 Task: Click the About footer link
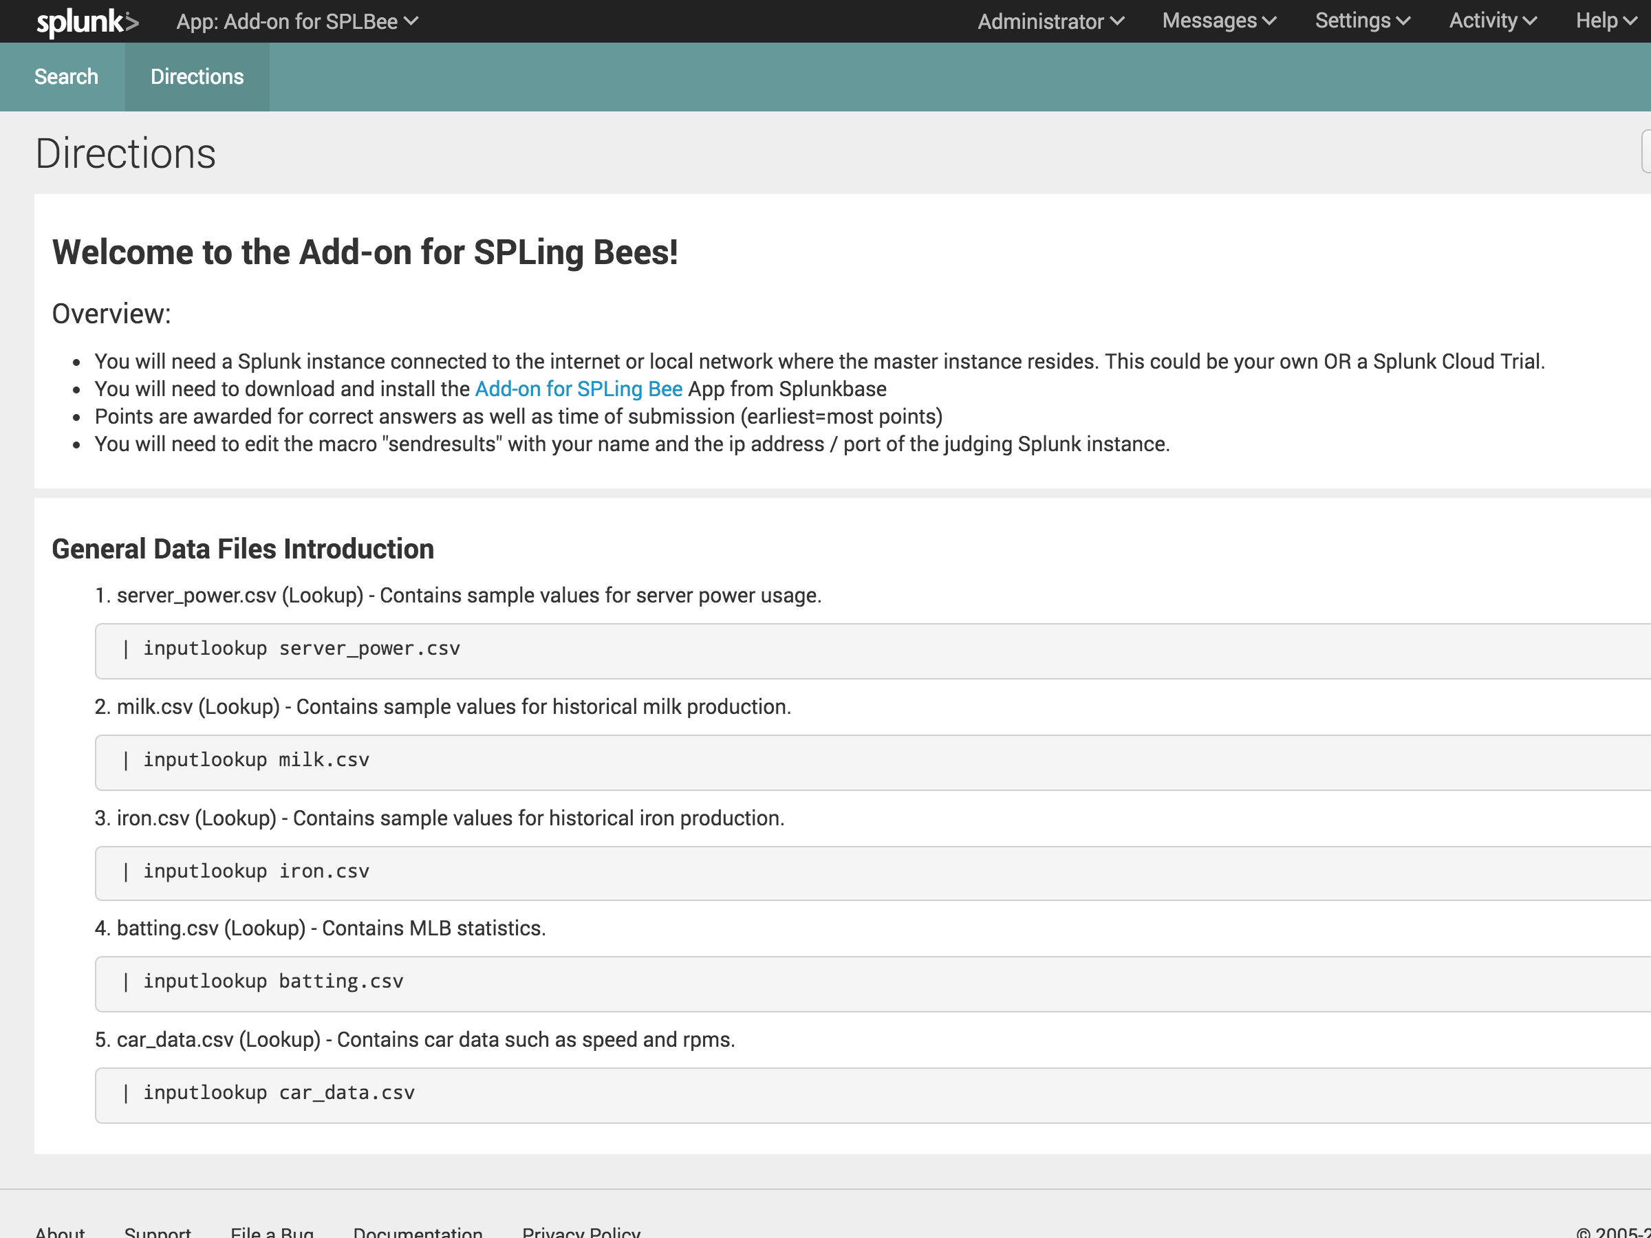click(x=61, y=1230)
